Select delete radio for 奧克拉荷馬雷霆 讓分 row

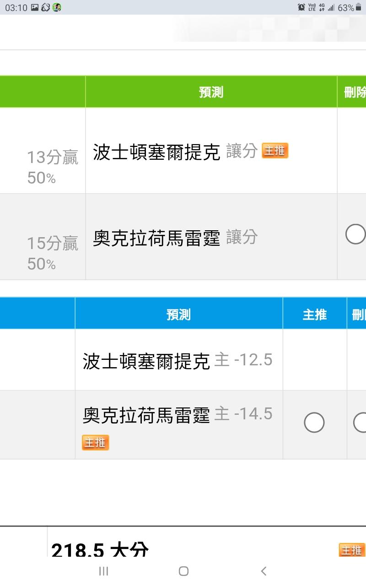pyautogui.click(x=355, y=235)
